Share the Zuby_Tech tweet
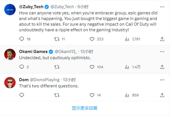174x117 pixels. tap(162, 39)
